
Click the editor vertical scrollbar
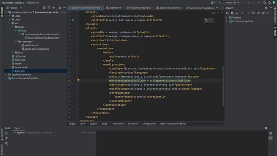pos(223,86)
